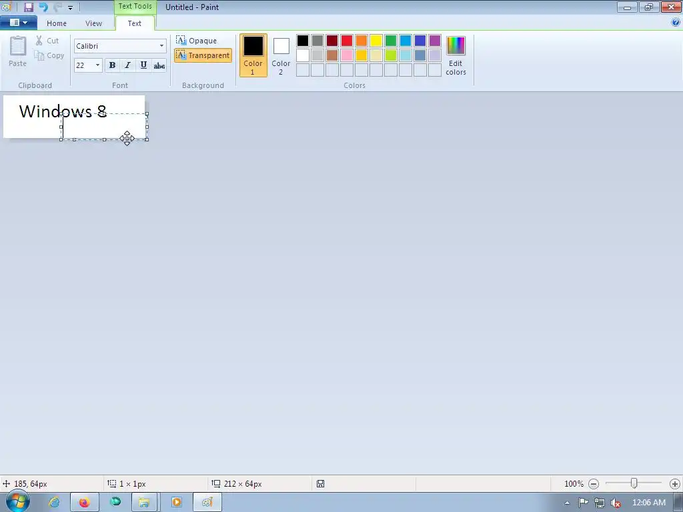Switch to the View ribbon tab
The height and width of the screenshot is (512, 683).
tap(93, 23)
